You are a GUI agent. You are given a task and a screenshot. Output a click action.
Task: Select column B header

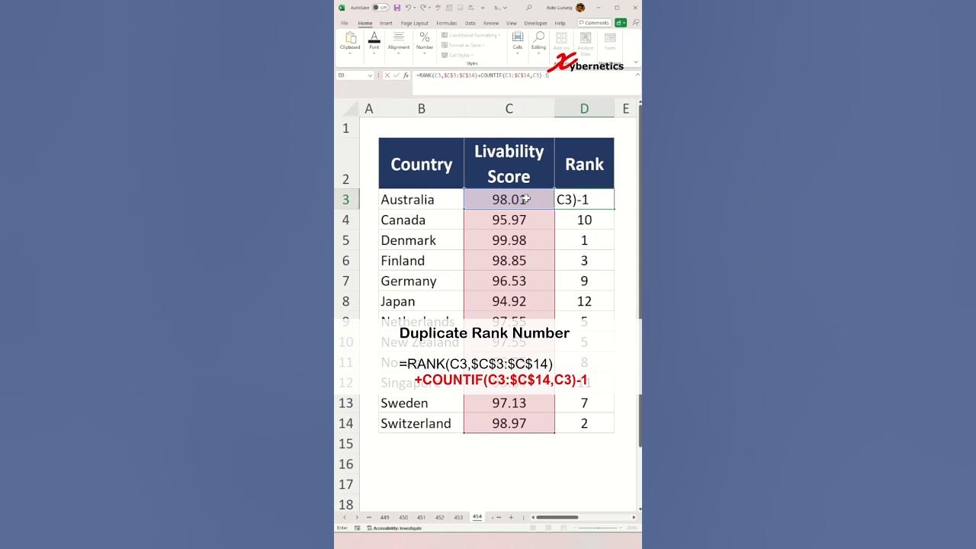[421, 109]
